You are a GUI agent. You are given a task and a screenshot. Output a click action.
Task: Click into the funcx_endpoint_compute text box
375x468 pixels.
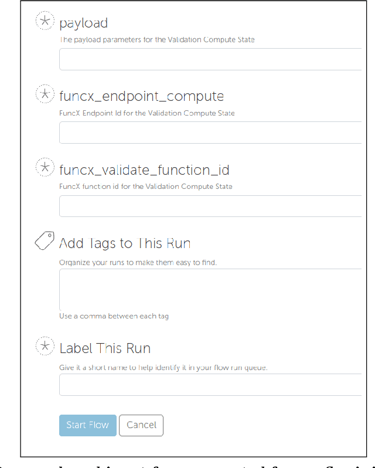(x=210, y=133)
